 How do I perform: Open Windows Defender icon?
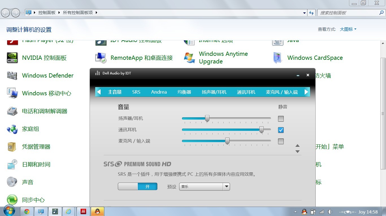(x=12, y=76)
